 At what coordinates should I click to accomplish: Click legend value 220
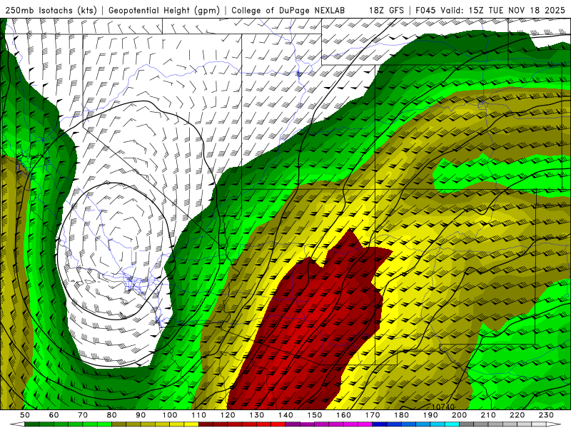pos(517,415)
